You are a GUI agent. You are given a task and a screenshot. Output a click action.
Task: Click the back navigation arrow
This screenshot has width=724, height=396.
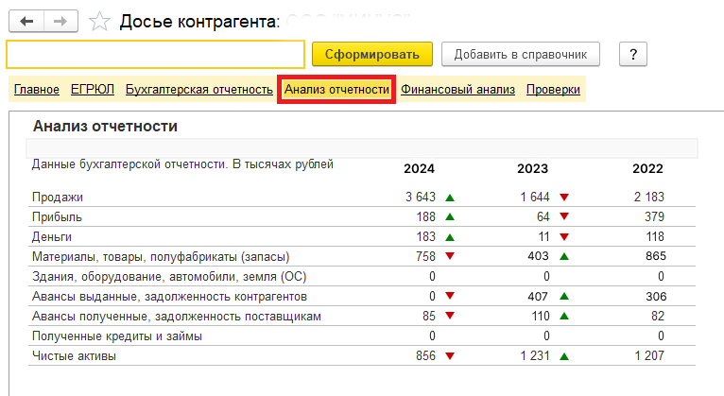[26, 20]
